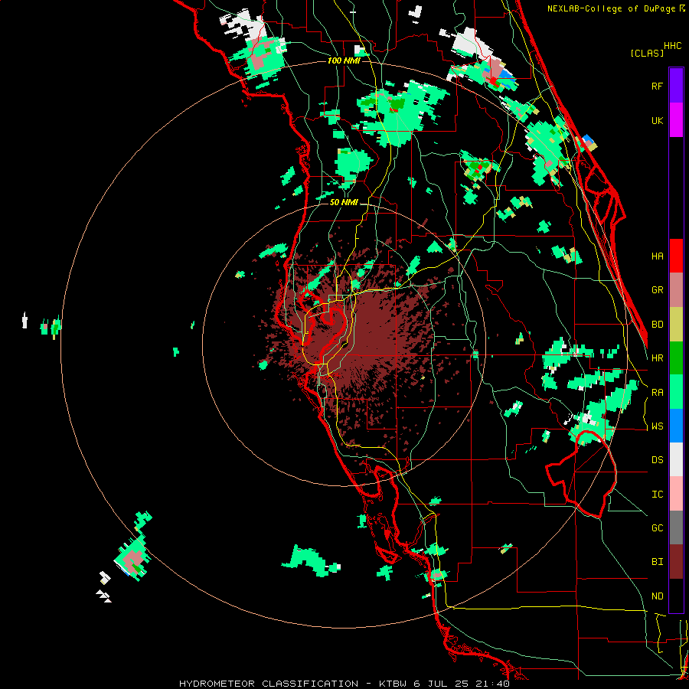Click the WS legend label
Viewport: 689px width, 689px height.
click(657, 426)
